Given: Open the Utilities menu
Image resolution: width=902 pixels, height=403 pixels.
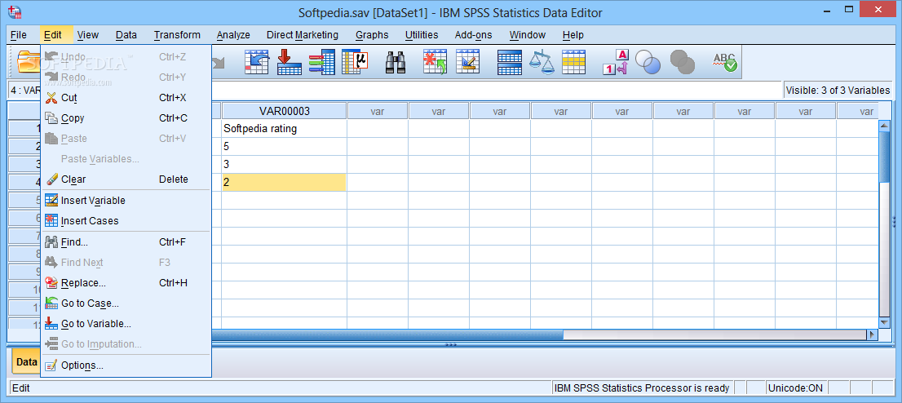Looking at the screenshot, I should pyautogui.click(x=421, y=35).
